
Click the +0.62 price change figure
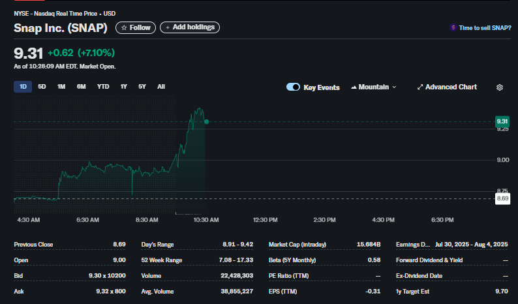click(61, 53)
